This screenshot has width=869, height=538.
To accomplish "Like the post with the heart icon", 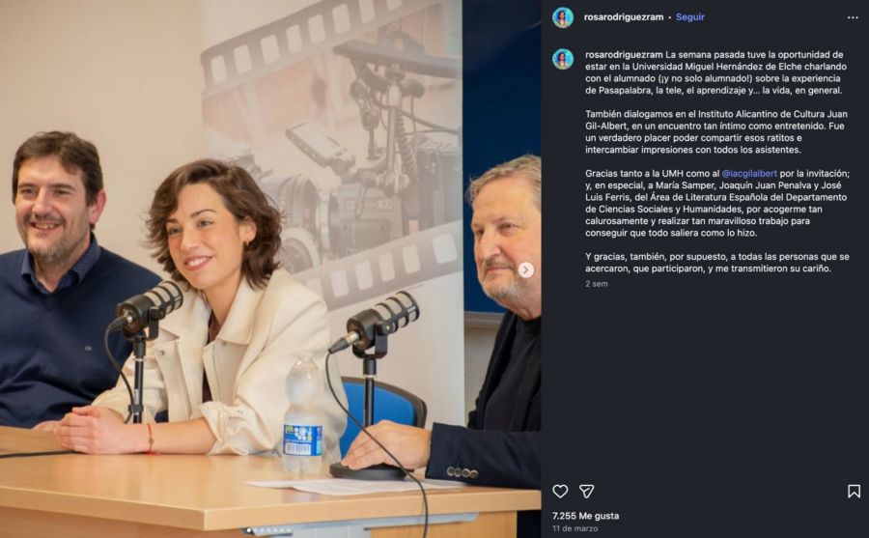I will pos(560,491).
